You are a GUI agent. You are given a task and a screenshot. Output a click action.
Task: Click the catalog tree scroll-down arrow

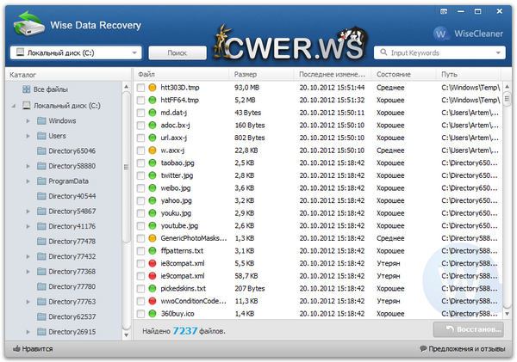126,335
